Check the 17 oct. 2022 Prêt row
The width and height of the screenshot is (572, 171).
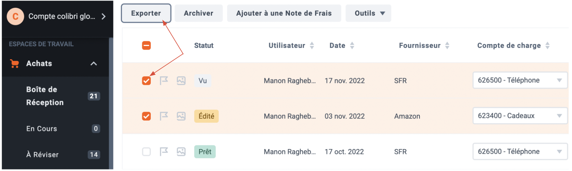coord(146,152)
